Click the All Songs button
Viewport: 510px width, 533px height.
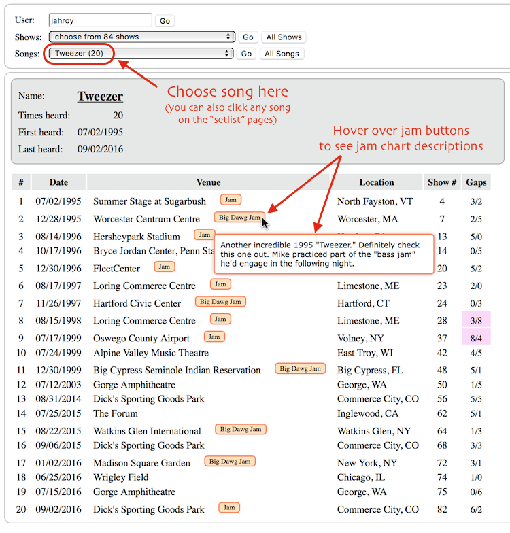[282, 54]
